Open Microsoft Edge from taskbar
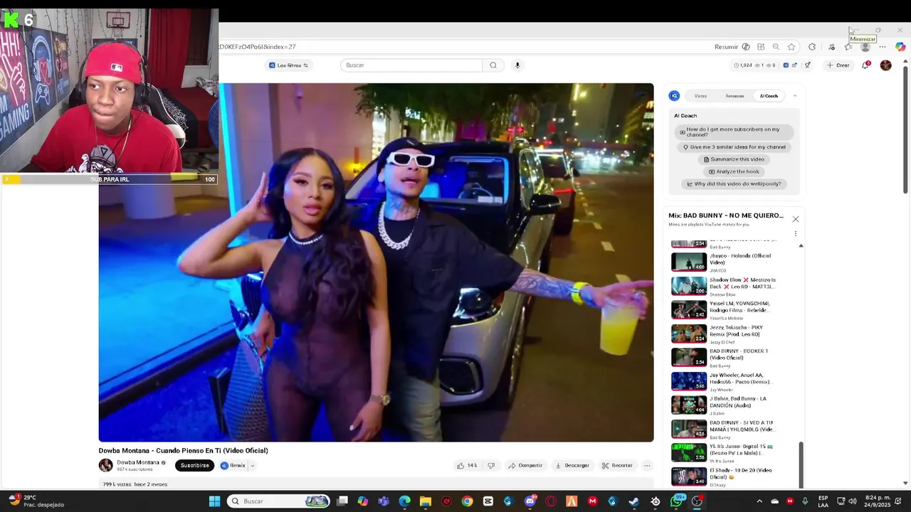The image size is (911, 512). (404, 501)
